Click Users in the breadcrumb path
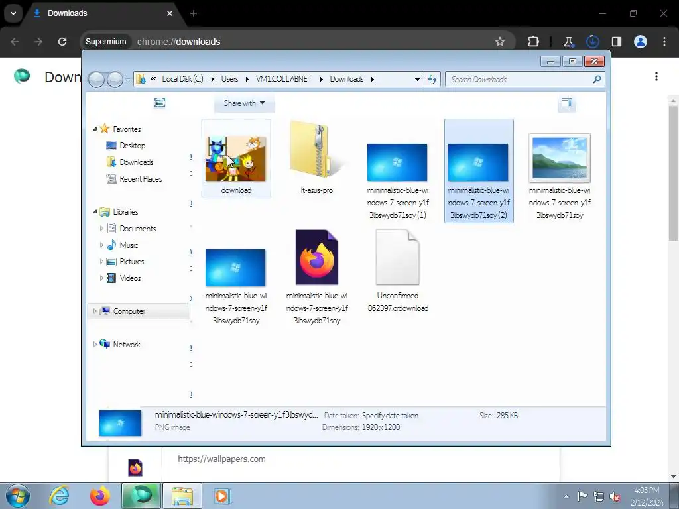This screenshot has height=509, width=679. tap(229, 79)
